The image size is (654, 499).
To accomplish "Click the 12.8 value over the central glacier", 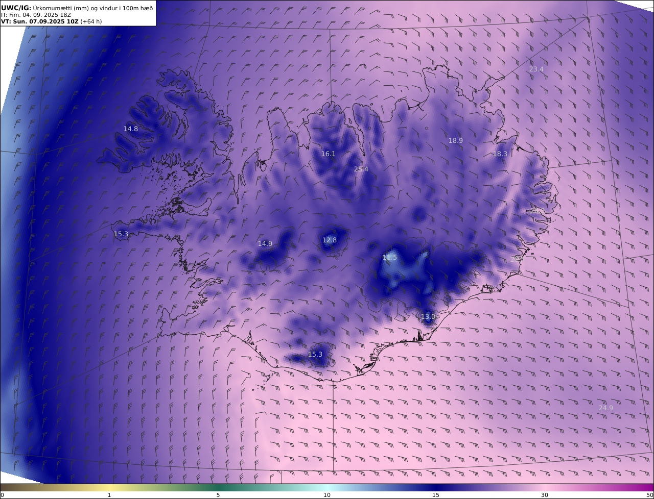I will pos(330,240).
